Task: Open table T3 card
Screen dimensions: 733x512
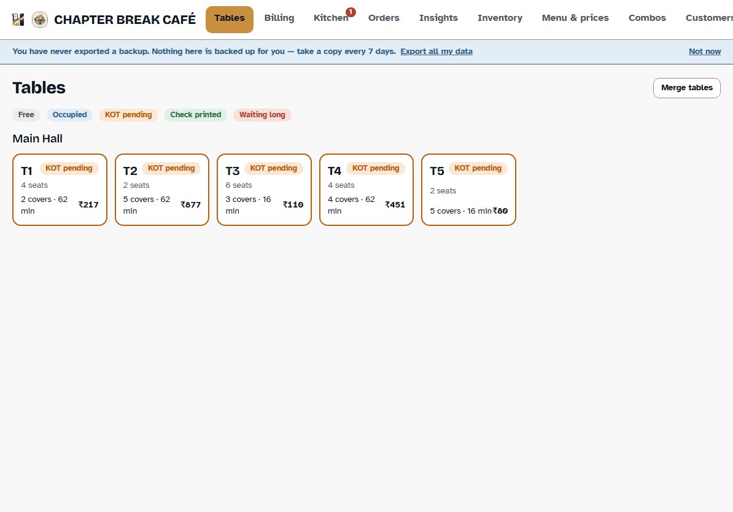Action: coord(264,190)
